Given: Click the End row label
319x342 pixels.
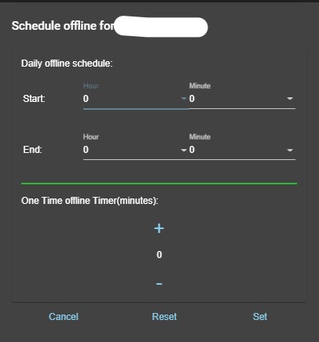Looking at the screenshot, I should point(32,150).
